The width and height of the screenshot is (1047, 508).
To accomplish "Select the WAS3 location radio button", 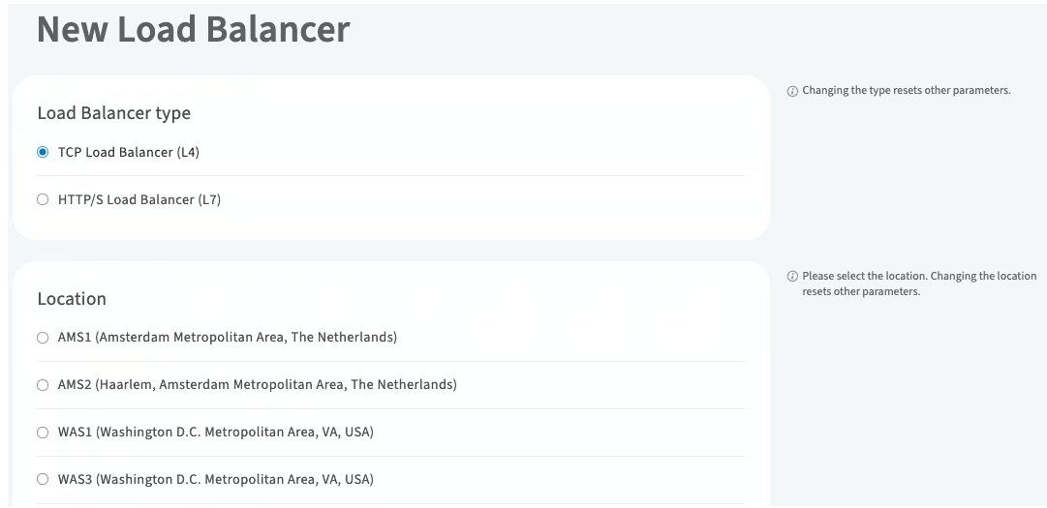I will [43, 480].
